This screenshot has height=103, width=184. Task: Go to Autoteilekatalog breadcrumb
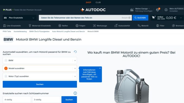[x=20, y=31]
